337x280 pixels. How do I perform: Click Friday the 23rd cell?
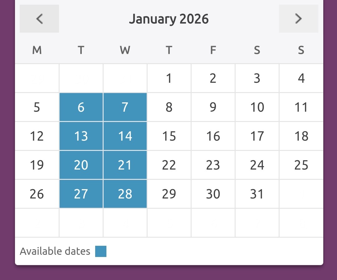(213, 165)
